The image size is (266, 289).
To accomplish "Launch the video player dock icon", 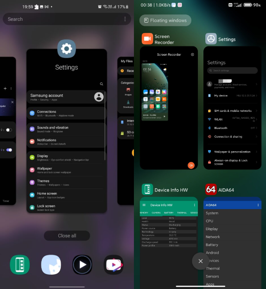I will pos(82,265).
